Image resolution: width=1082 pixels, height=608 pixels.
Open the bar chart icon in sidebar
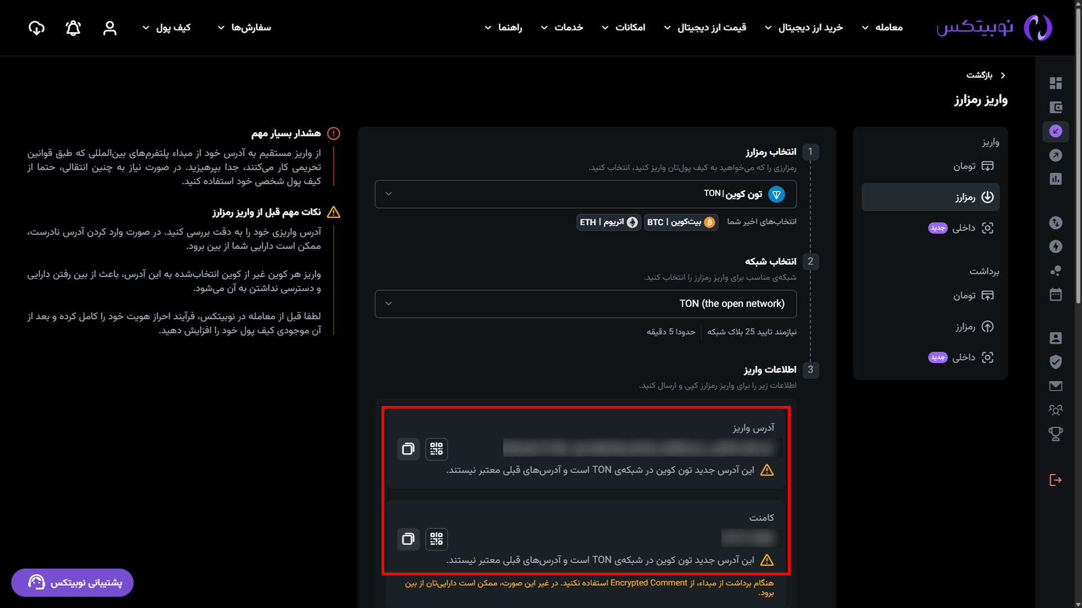click(x=1056, y=179)
